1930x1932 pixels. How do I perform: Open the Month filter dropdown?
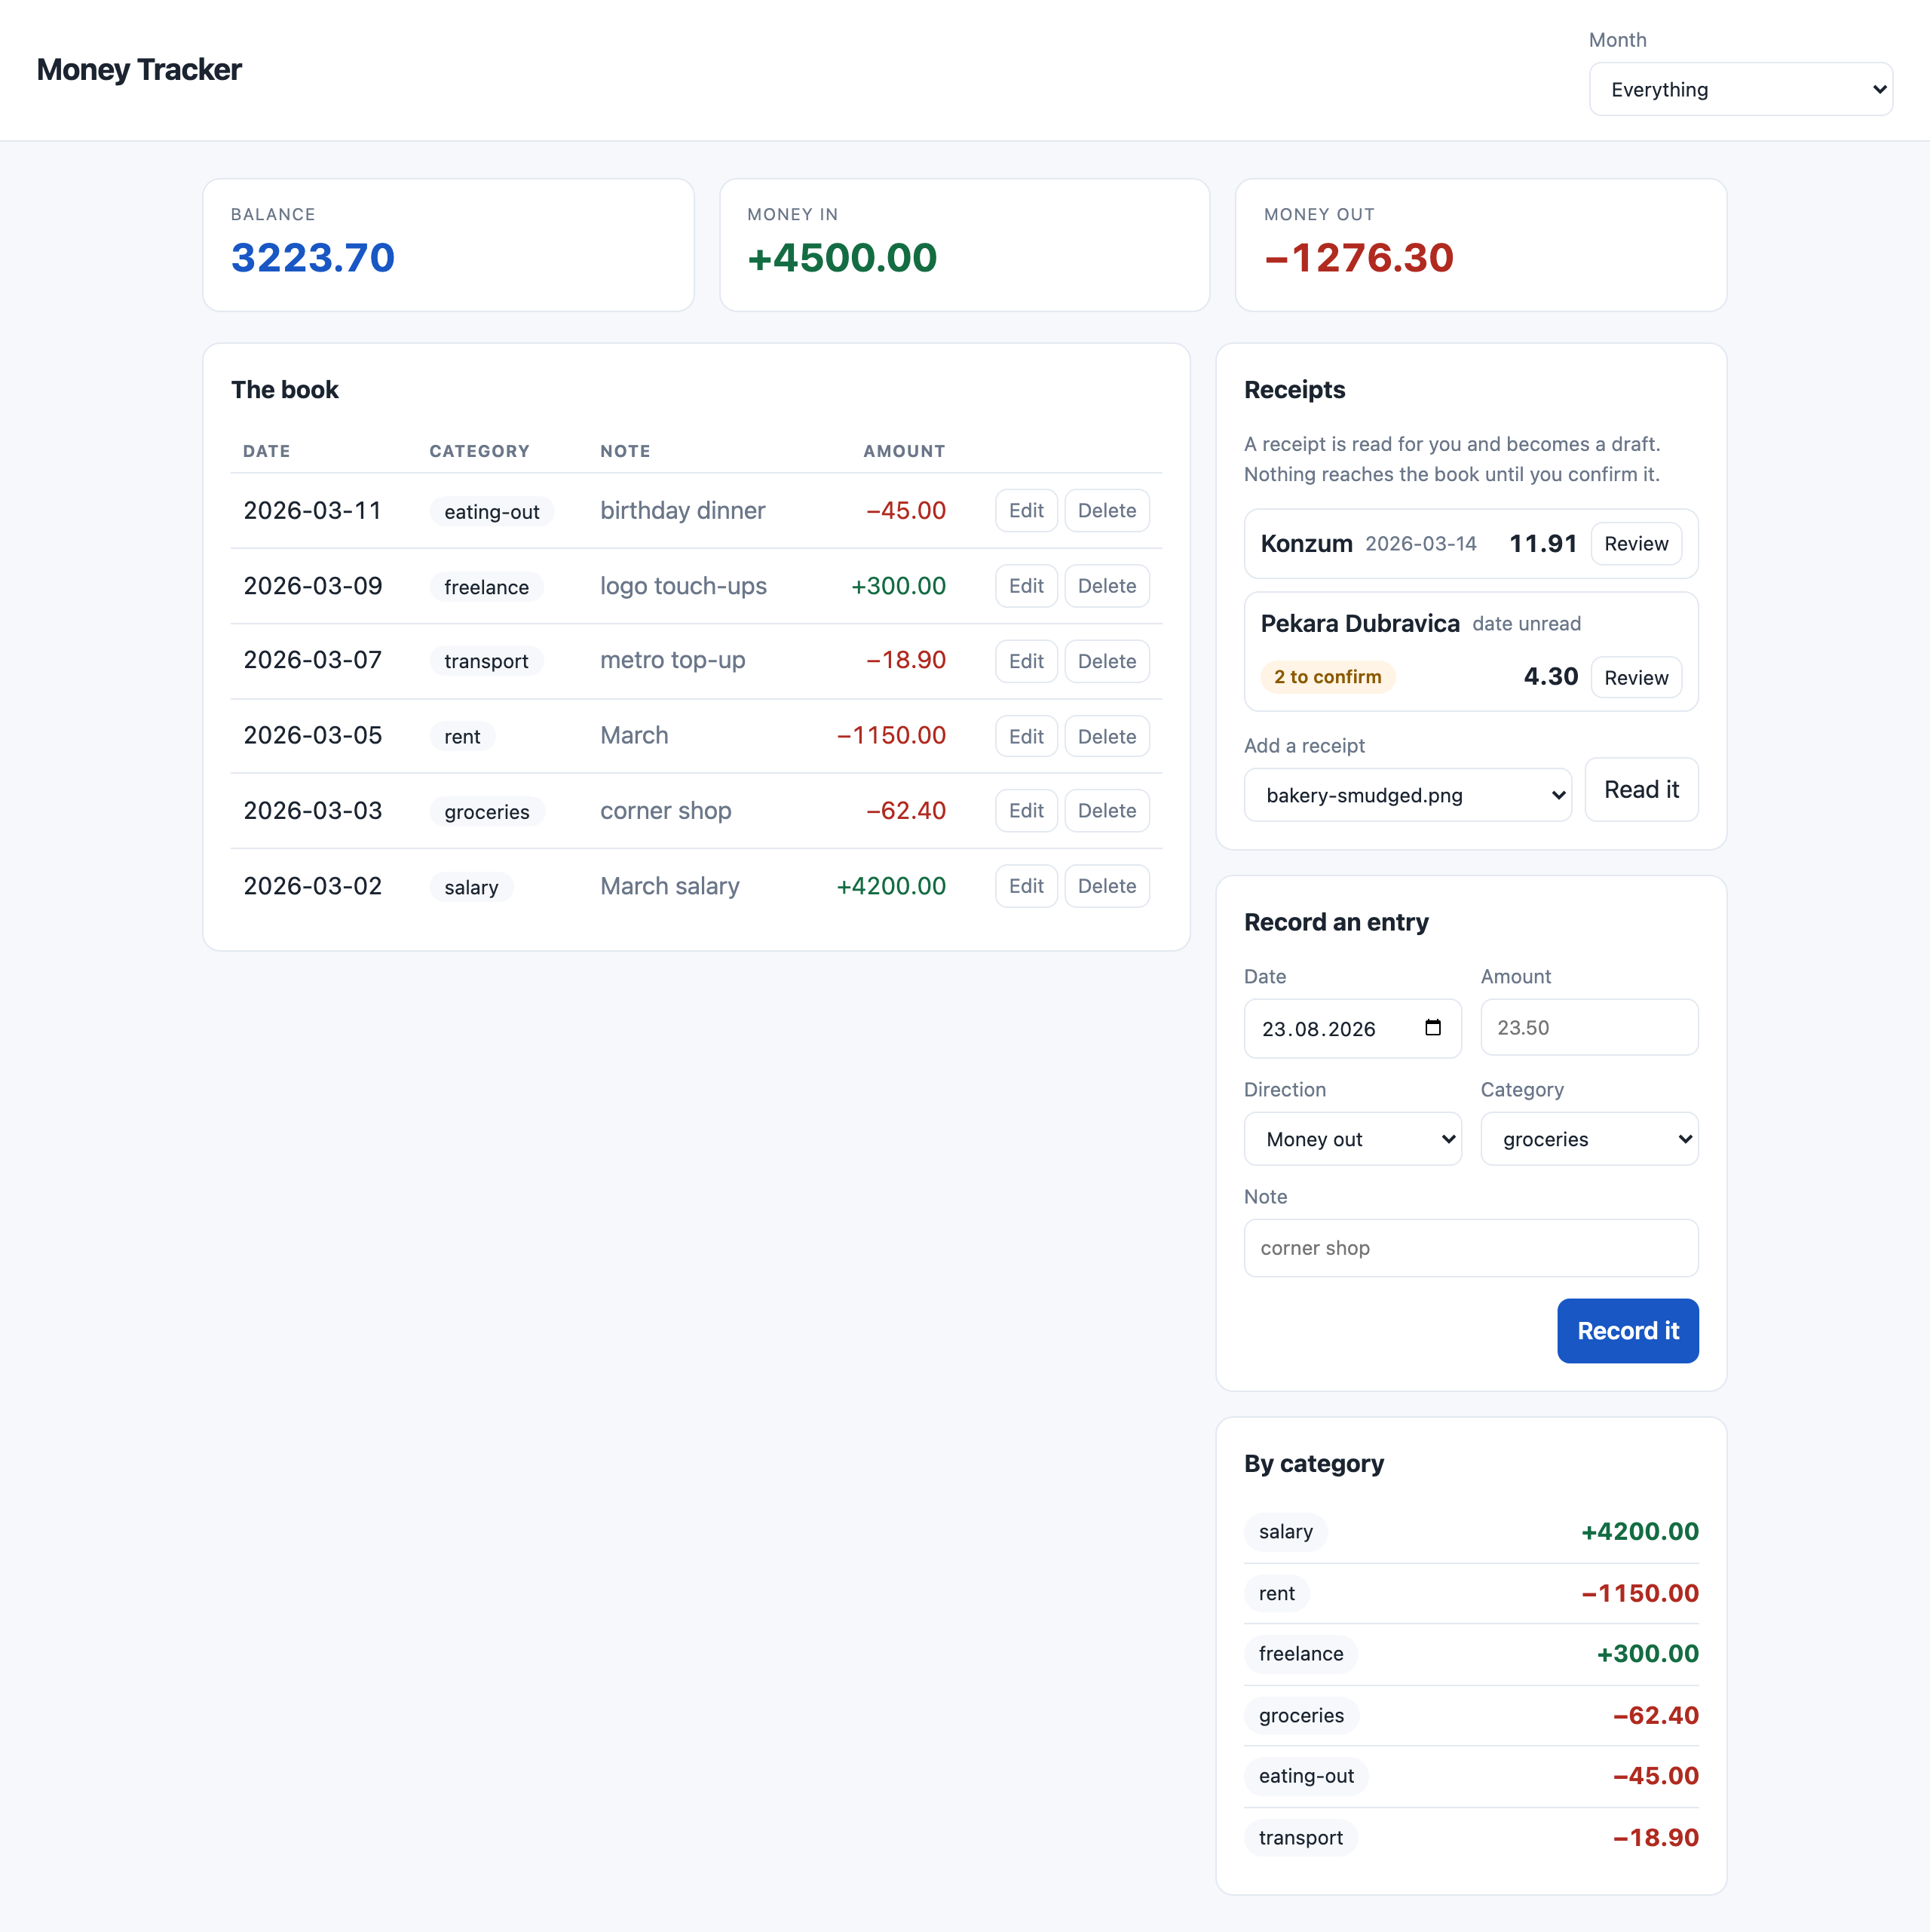pos(1740,89)
